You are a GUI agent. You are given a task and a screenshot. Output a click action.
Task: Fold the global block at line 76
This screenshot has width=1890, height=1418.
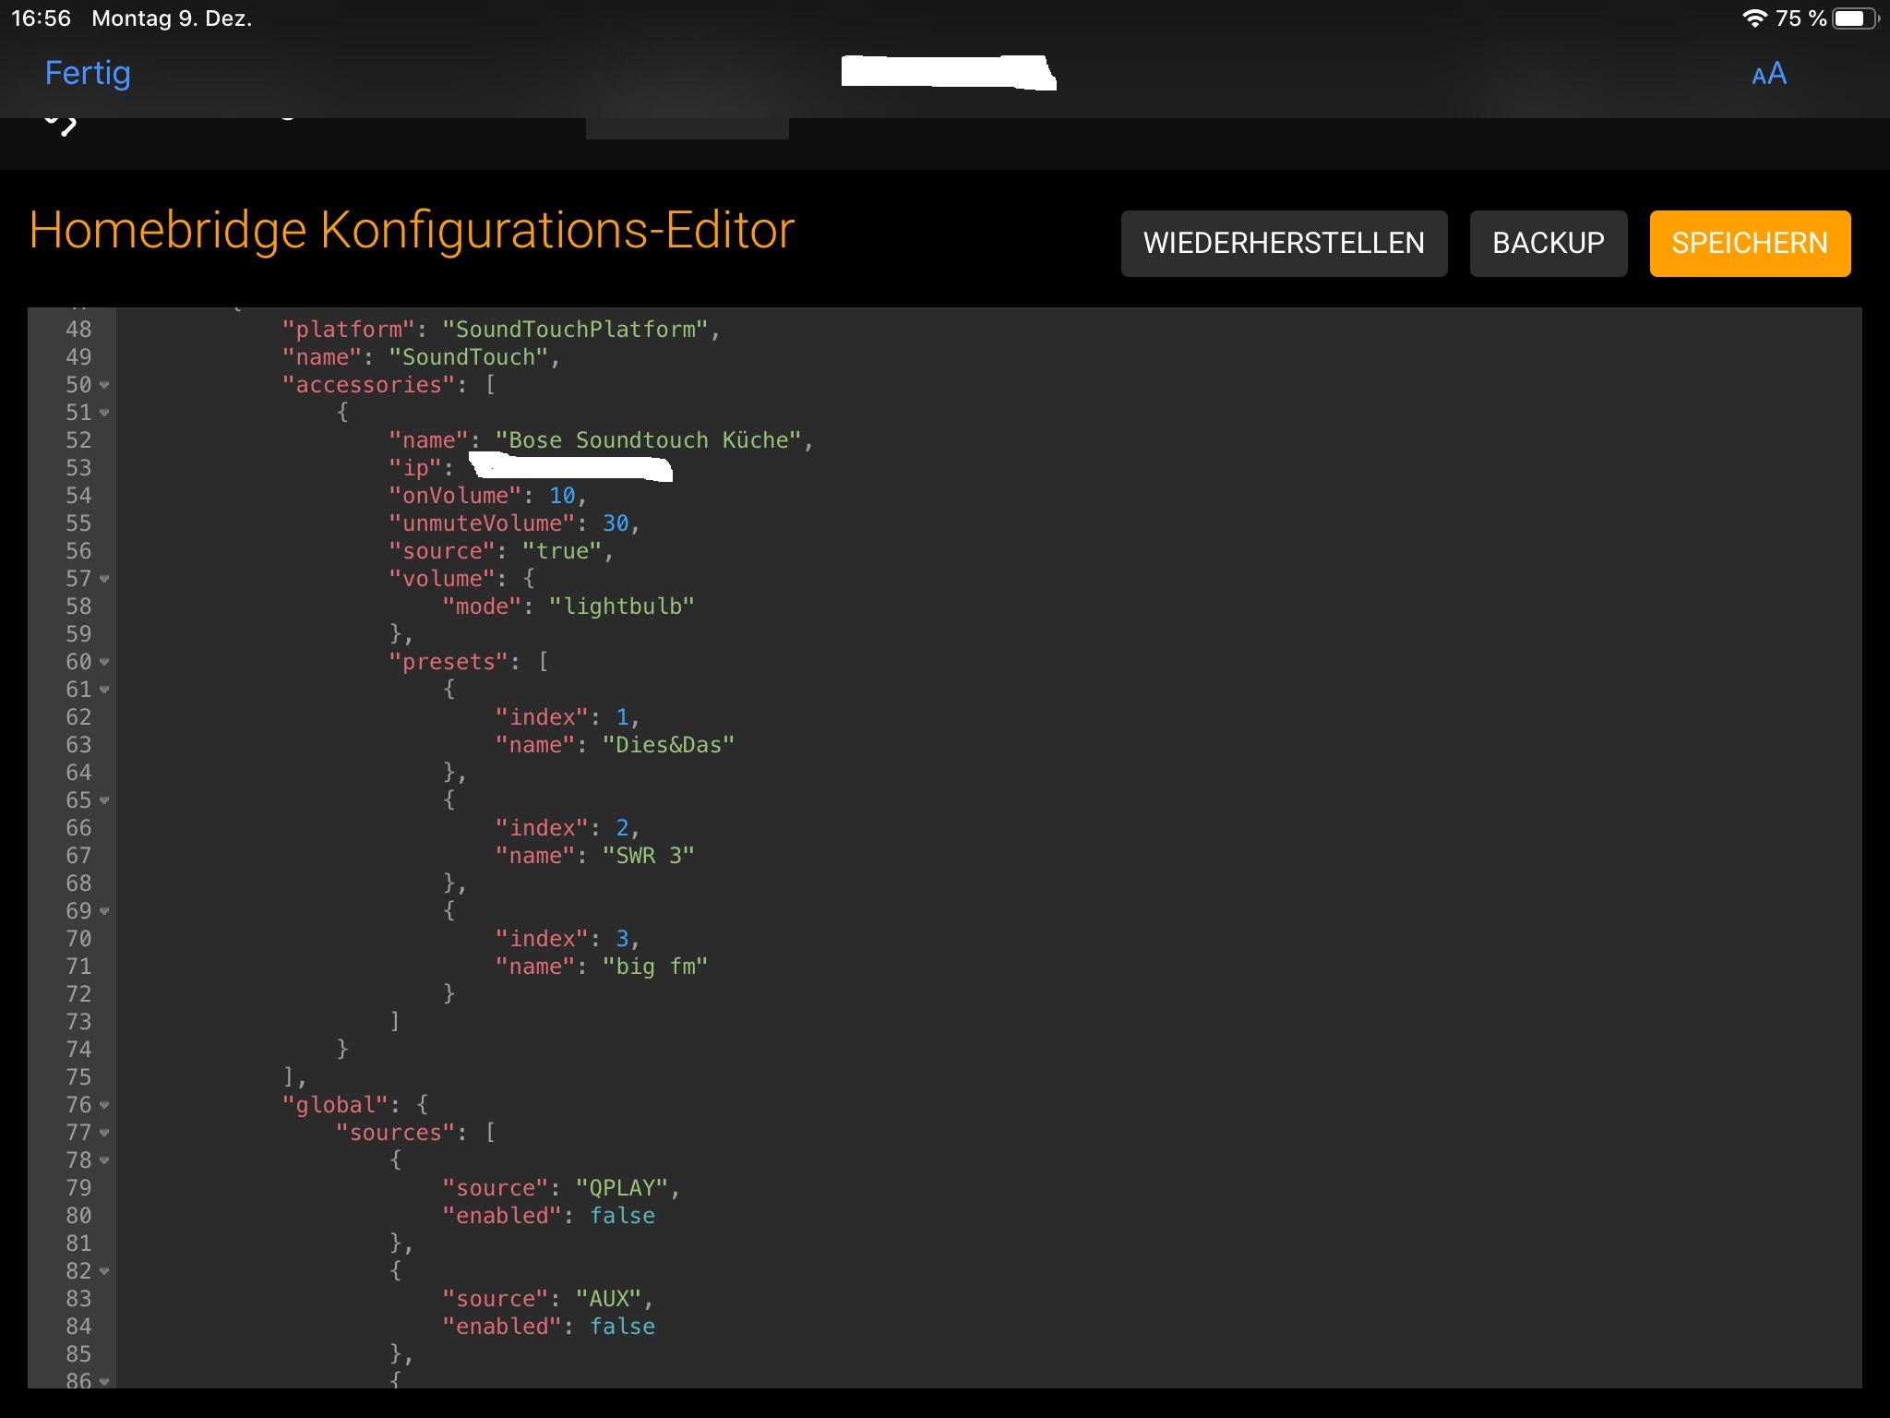[x=104, y=1105]
